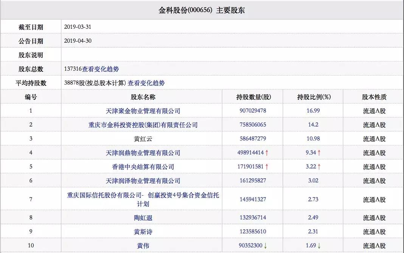Select shares value 145941327
The height and width of the screenshot is (253, 404).
(x=253, y=199)
